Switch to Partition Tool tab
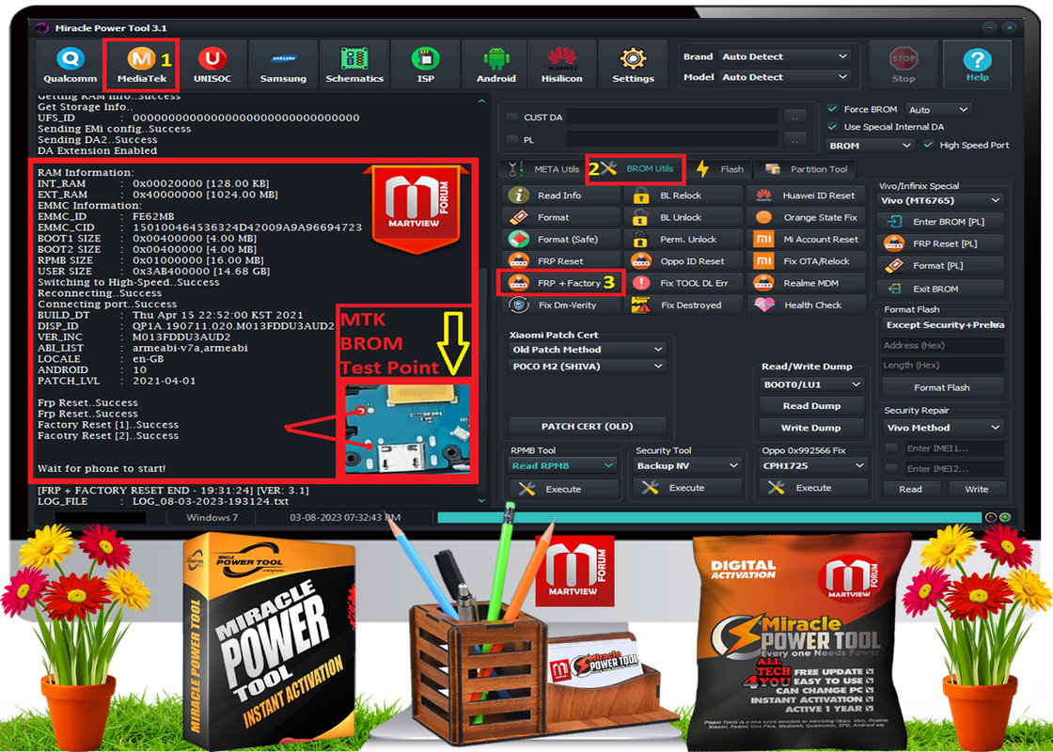The width and height of the screenshot is (1053, 752). [x=806, y=168]
